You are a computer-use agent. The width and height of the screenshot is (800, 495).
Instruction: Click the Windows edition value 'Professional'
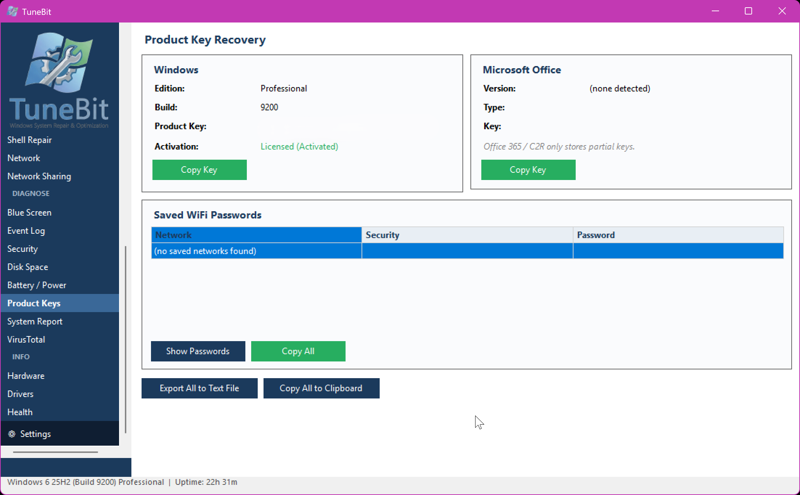click(x=284, y=89)
